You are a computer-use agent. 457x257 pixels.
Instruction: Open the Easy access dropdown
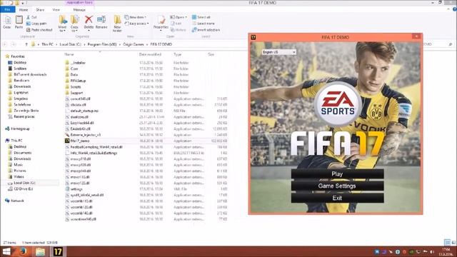137,24
